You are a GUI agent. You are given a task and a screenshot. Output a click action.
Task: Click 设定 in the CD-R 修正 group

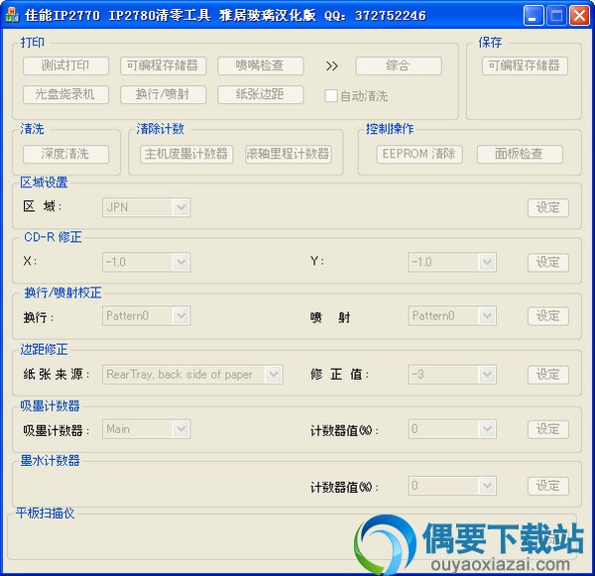point(548,262)
